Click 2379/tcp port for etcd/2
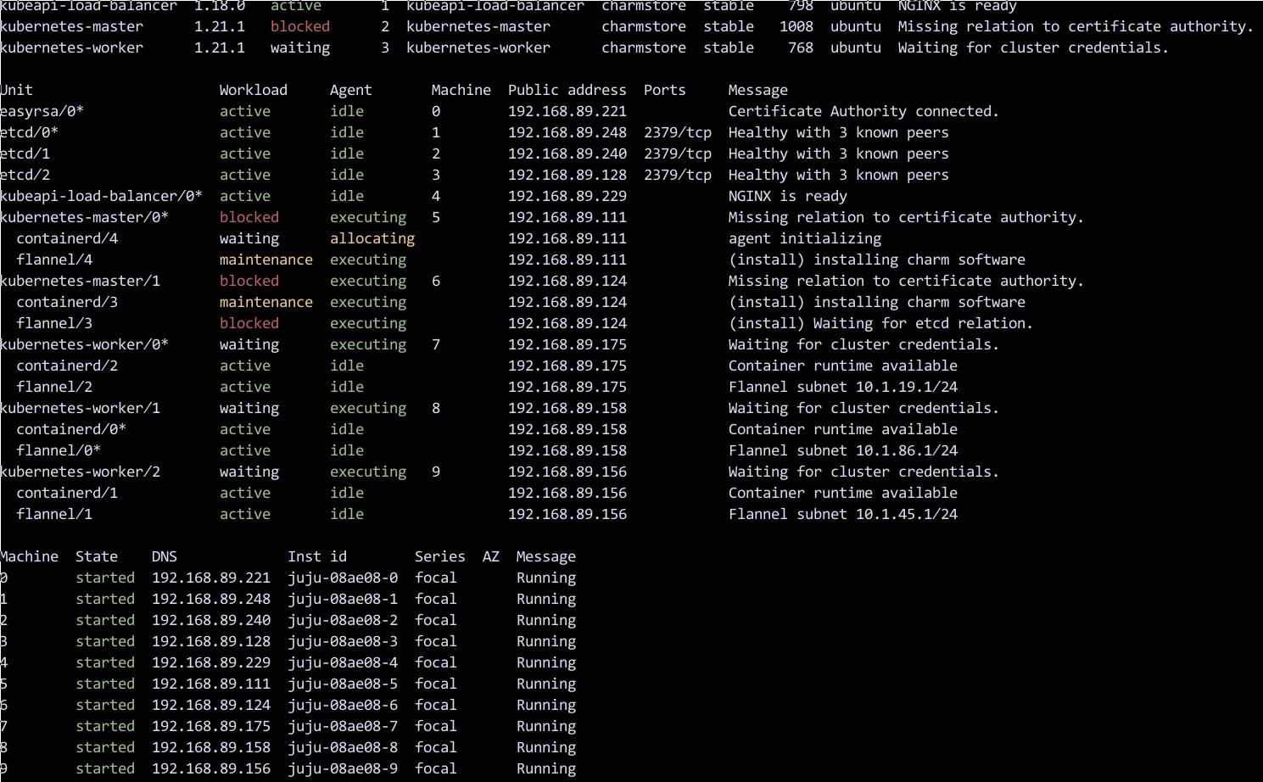 point(678,175)
